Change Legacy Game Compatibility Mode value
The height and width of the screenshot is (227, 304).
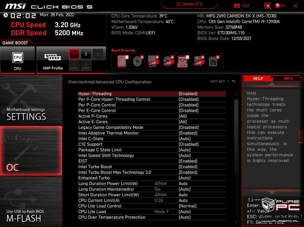coord(188,128)
